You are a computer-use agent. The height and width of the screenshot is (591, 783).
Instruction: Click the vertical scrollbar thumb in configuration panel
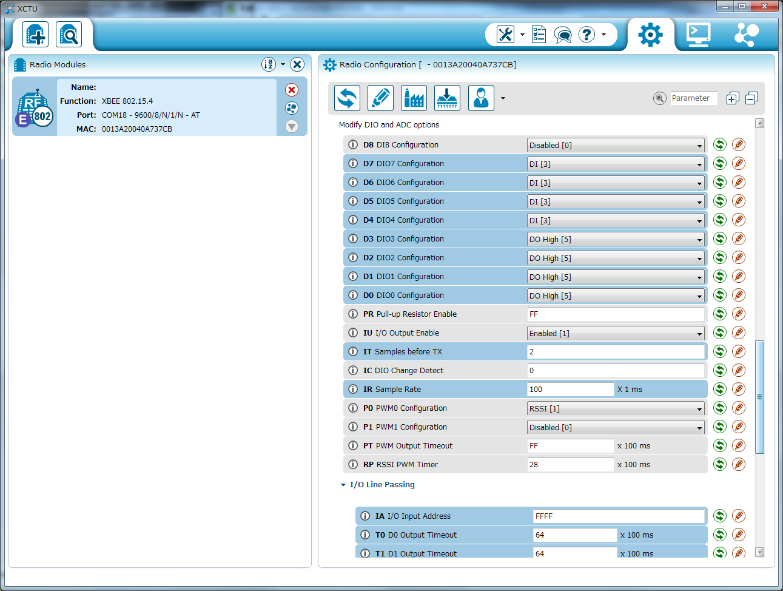pos(760,397)
